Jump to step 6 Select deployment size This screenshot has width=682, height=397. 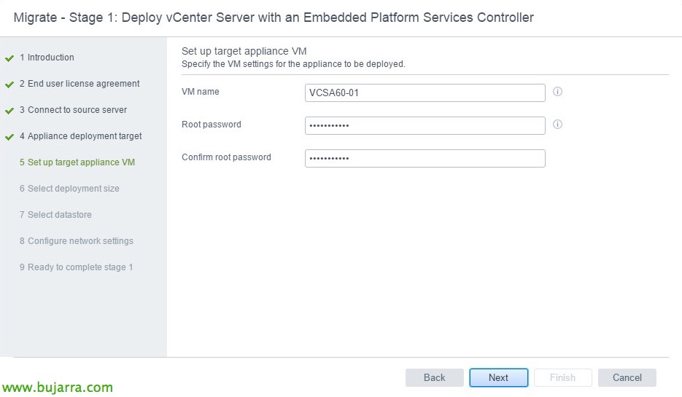pos(69,189)
